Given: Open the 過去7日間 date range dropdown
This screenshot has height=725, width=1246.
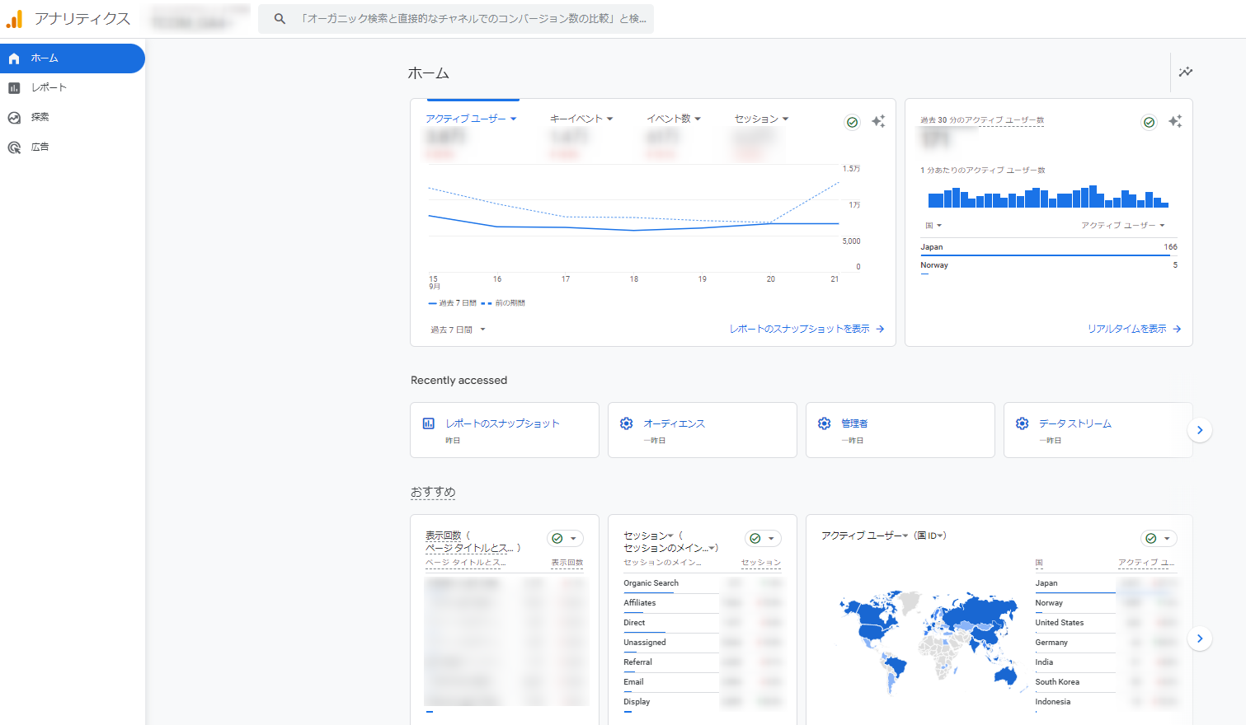Looking at the screenshot, I should (x=458, y=330).
